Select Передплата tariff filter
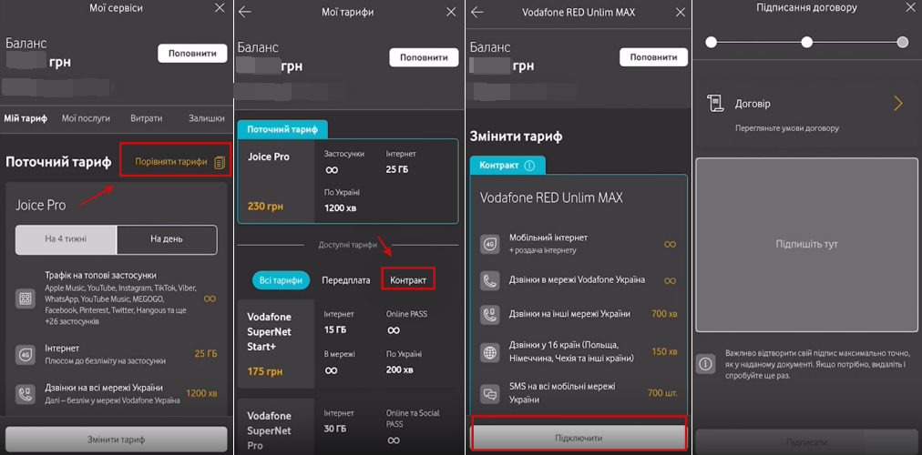922x455 pixels. point(346,280)
